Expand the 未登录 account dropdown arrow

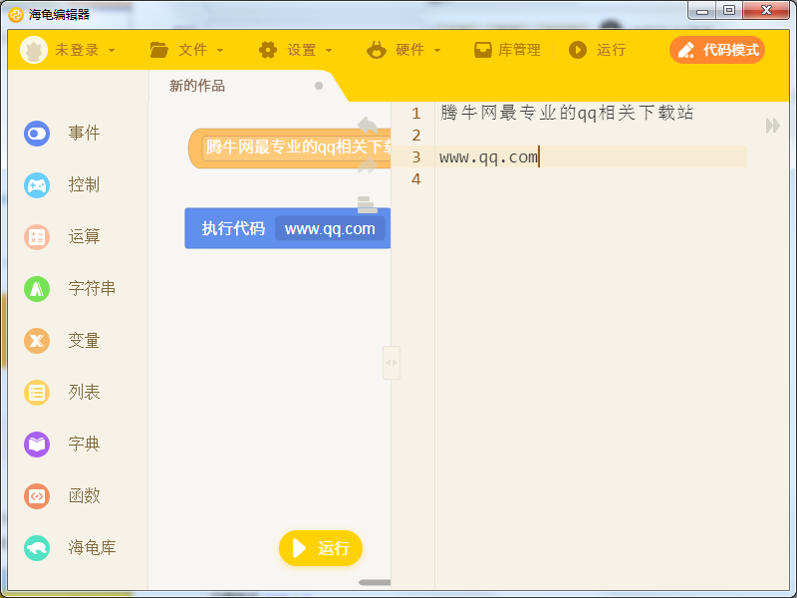pyautogui.click(x=112, y=51)
